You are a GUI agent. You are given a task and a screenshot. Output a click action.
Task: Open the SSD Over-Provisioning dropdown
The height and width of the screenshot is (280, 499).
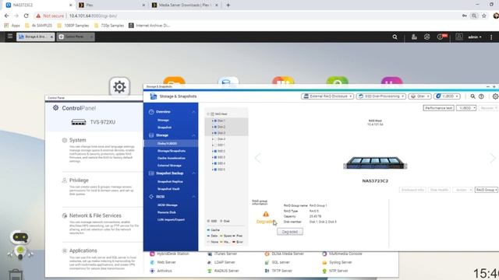coord(381,96)
